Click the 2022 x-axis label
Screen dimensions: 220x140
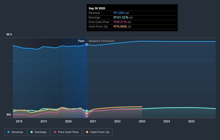click(117, 121)
